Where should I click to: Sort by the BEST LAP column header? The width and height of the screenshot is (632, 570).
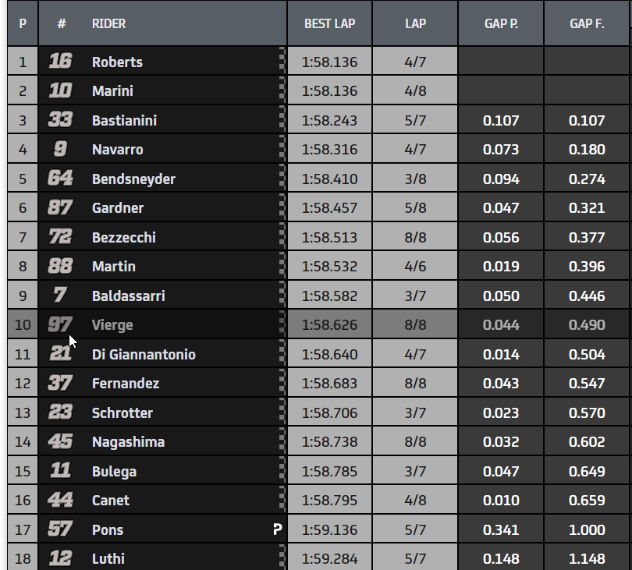click(329, 23)
